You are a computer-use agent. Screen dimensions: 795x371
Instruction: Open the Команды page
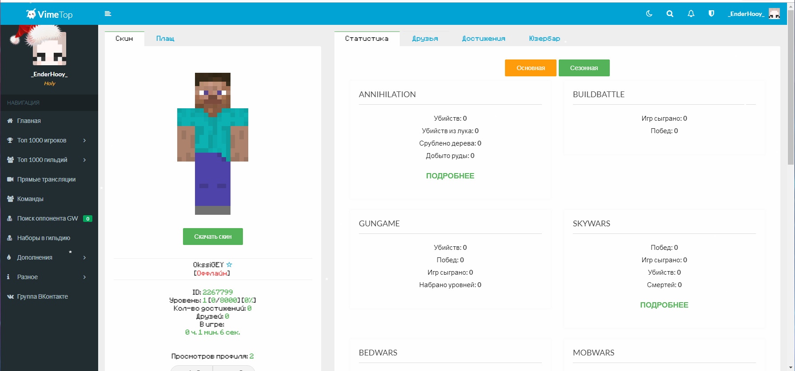(30, 199)
